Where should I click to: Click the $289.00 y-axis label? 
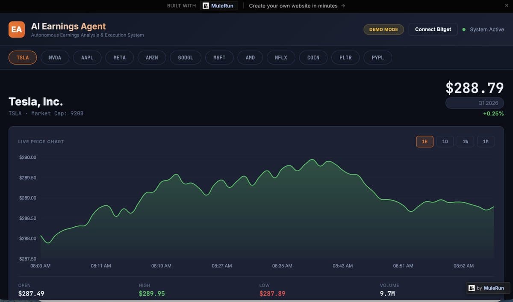[28, 198]
